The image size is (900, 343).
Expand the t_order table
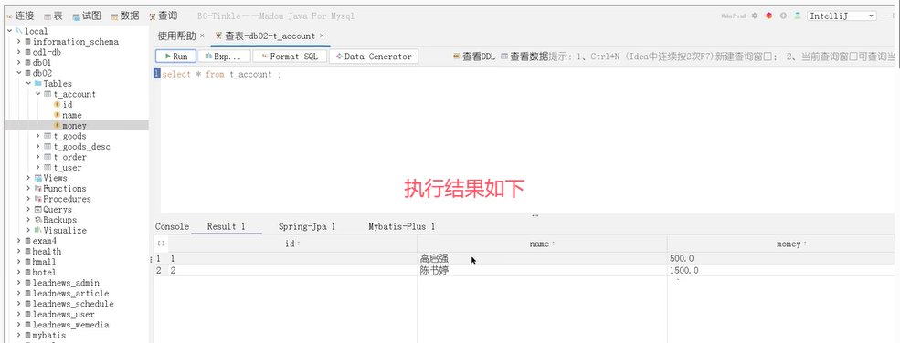tap(38, 157)
